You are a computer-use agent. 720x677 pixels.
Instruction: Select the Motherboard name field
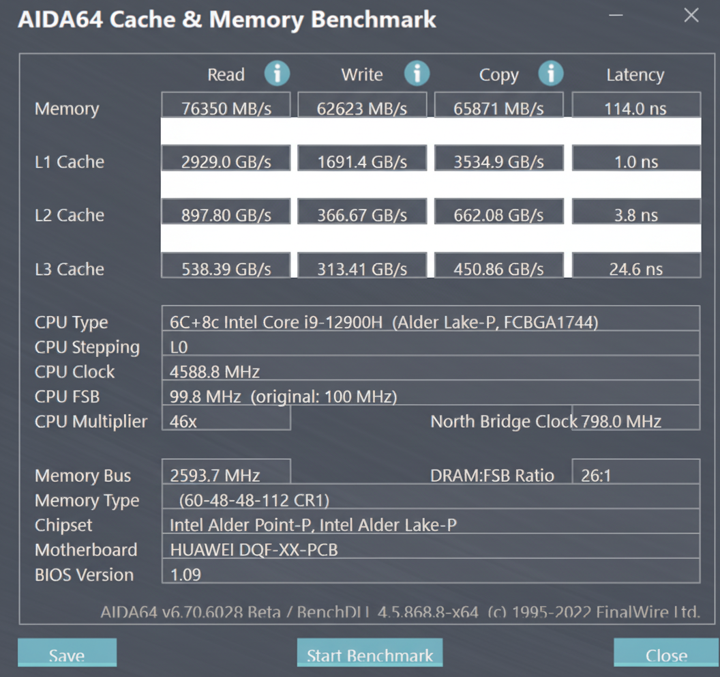pos(430,549)
